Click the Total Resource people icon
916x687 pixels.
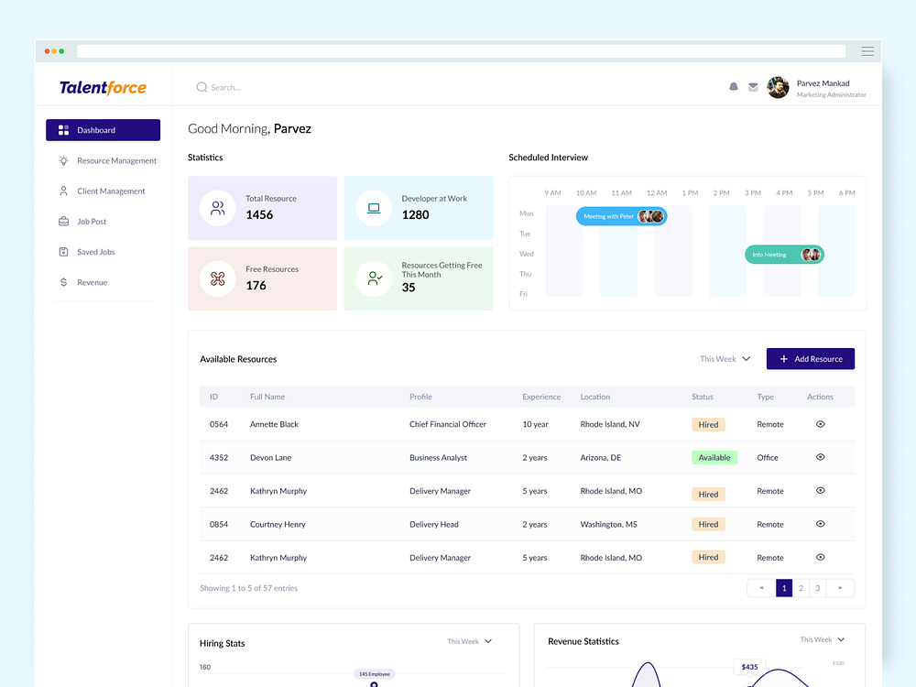[217, 208]
